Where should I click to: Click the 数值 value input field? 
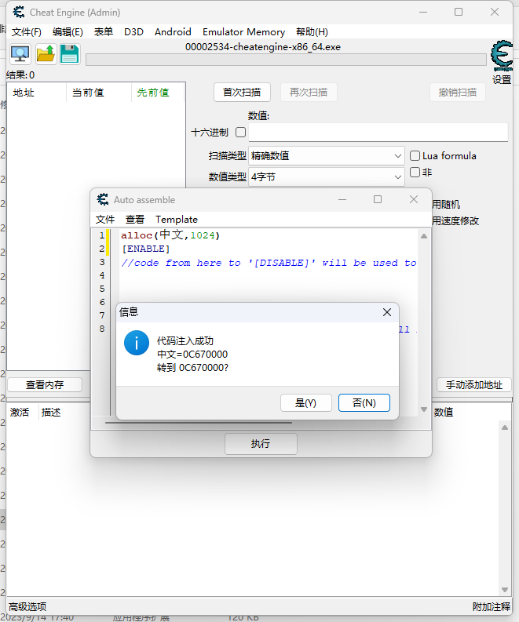click(378, 132)
